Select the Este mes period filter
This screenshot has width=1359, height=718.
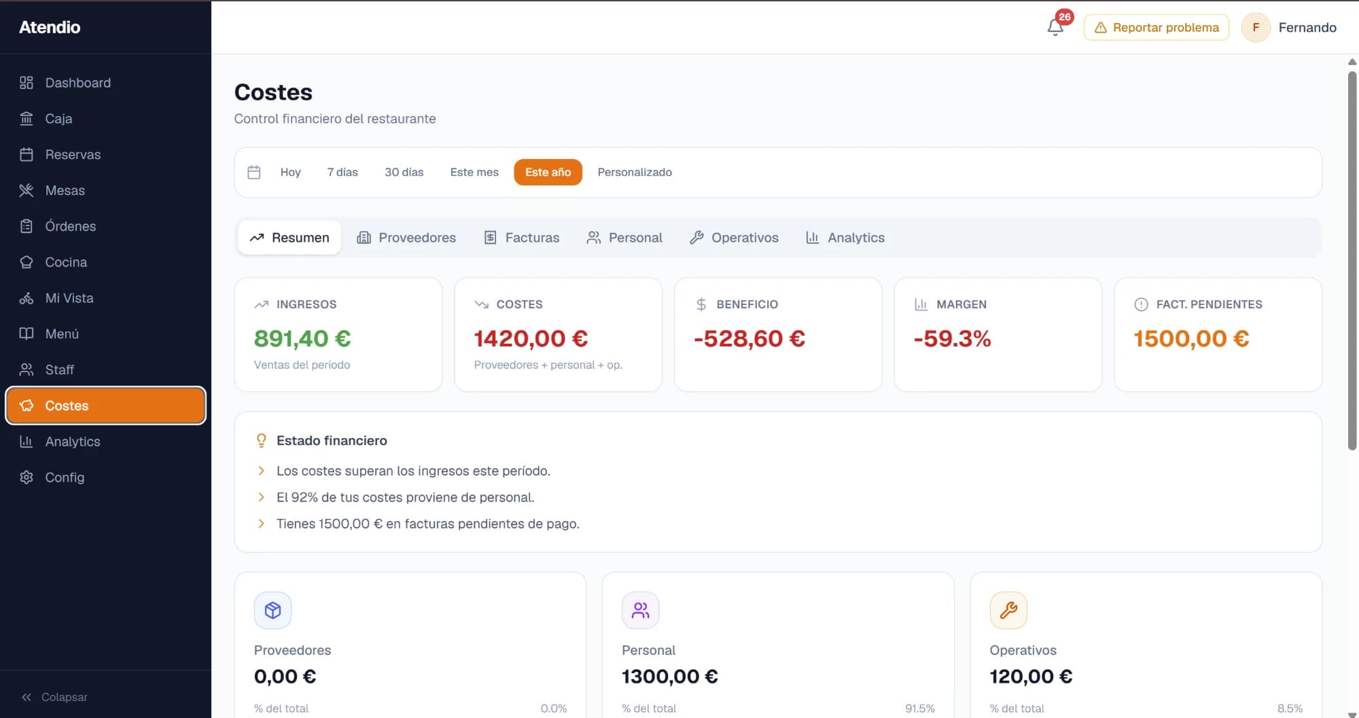(474, 173)
